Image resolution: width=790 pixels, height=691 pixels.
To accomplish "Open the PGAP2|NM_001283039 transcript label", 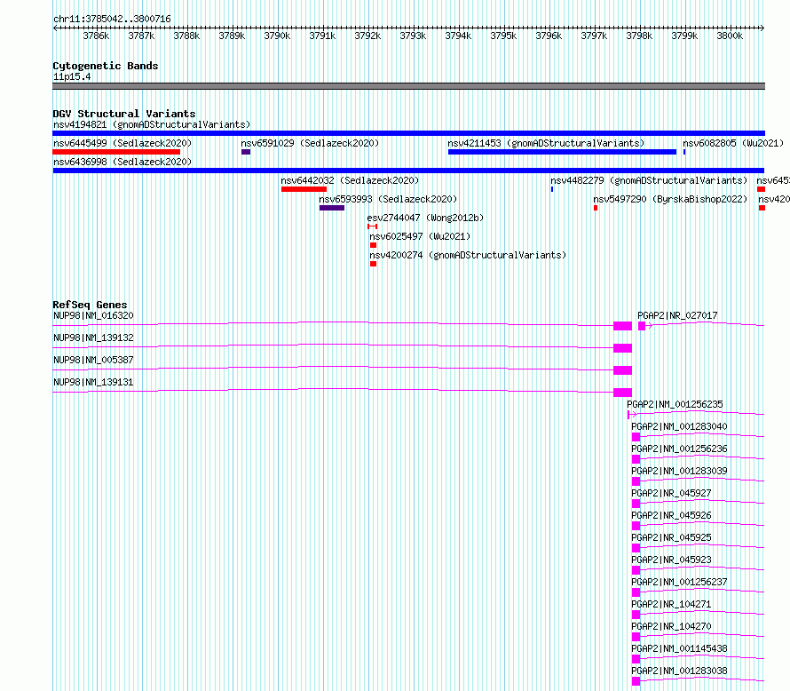I will [x=679, y=471].
